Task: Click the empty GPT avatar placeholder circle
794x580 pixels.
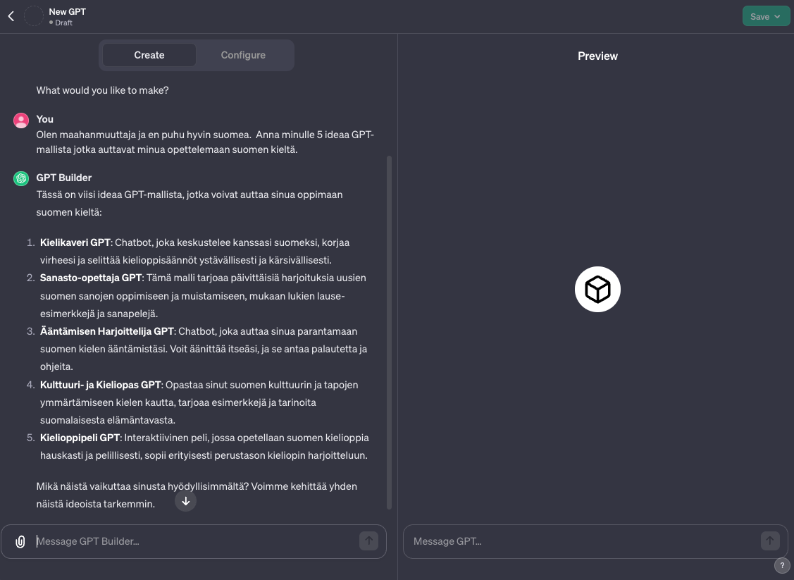Action: (34, 16)
